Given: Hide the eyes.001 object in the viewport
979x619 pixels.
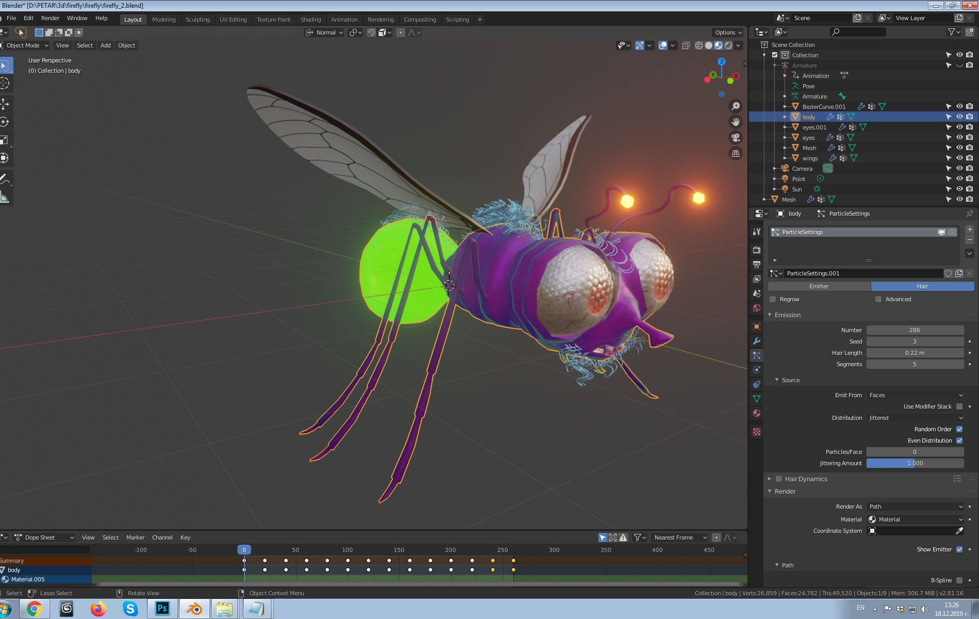Looking at the screenshot, I should [x=959, y=127].
